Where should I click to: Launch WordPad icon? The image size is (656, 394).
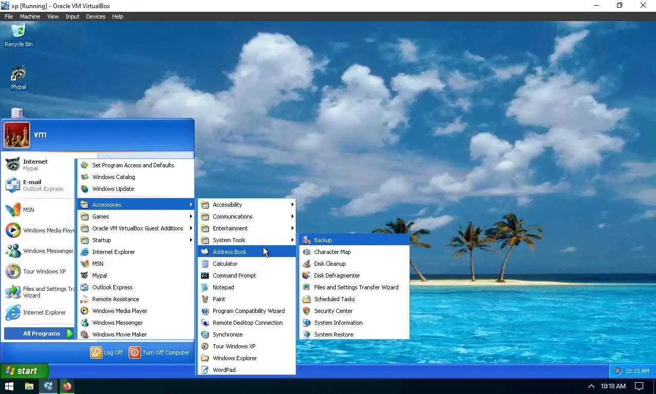point(205,370)
